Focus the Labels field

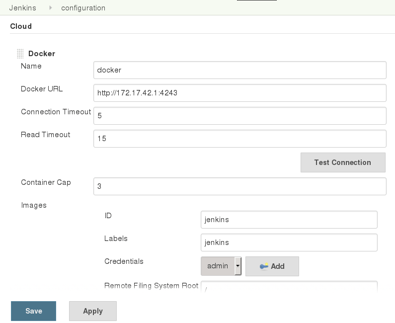pyautogui.click(x=289, y=242)
